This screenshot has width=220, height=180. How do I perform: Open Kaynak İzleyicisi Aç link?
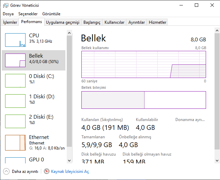tap(70, 172)
